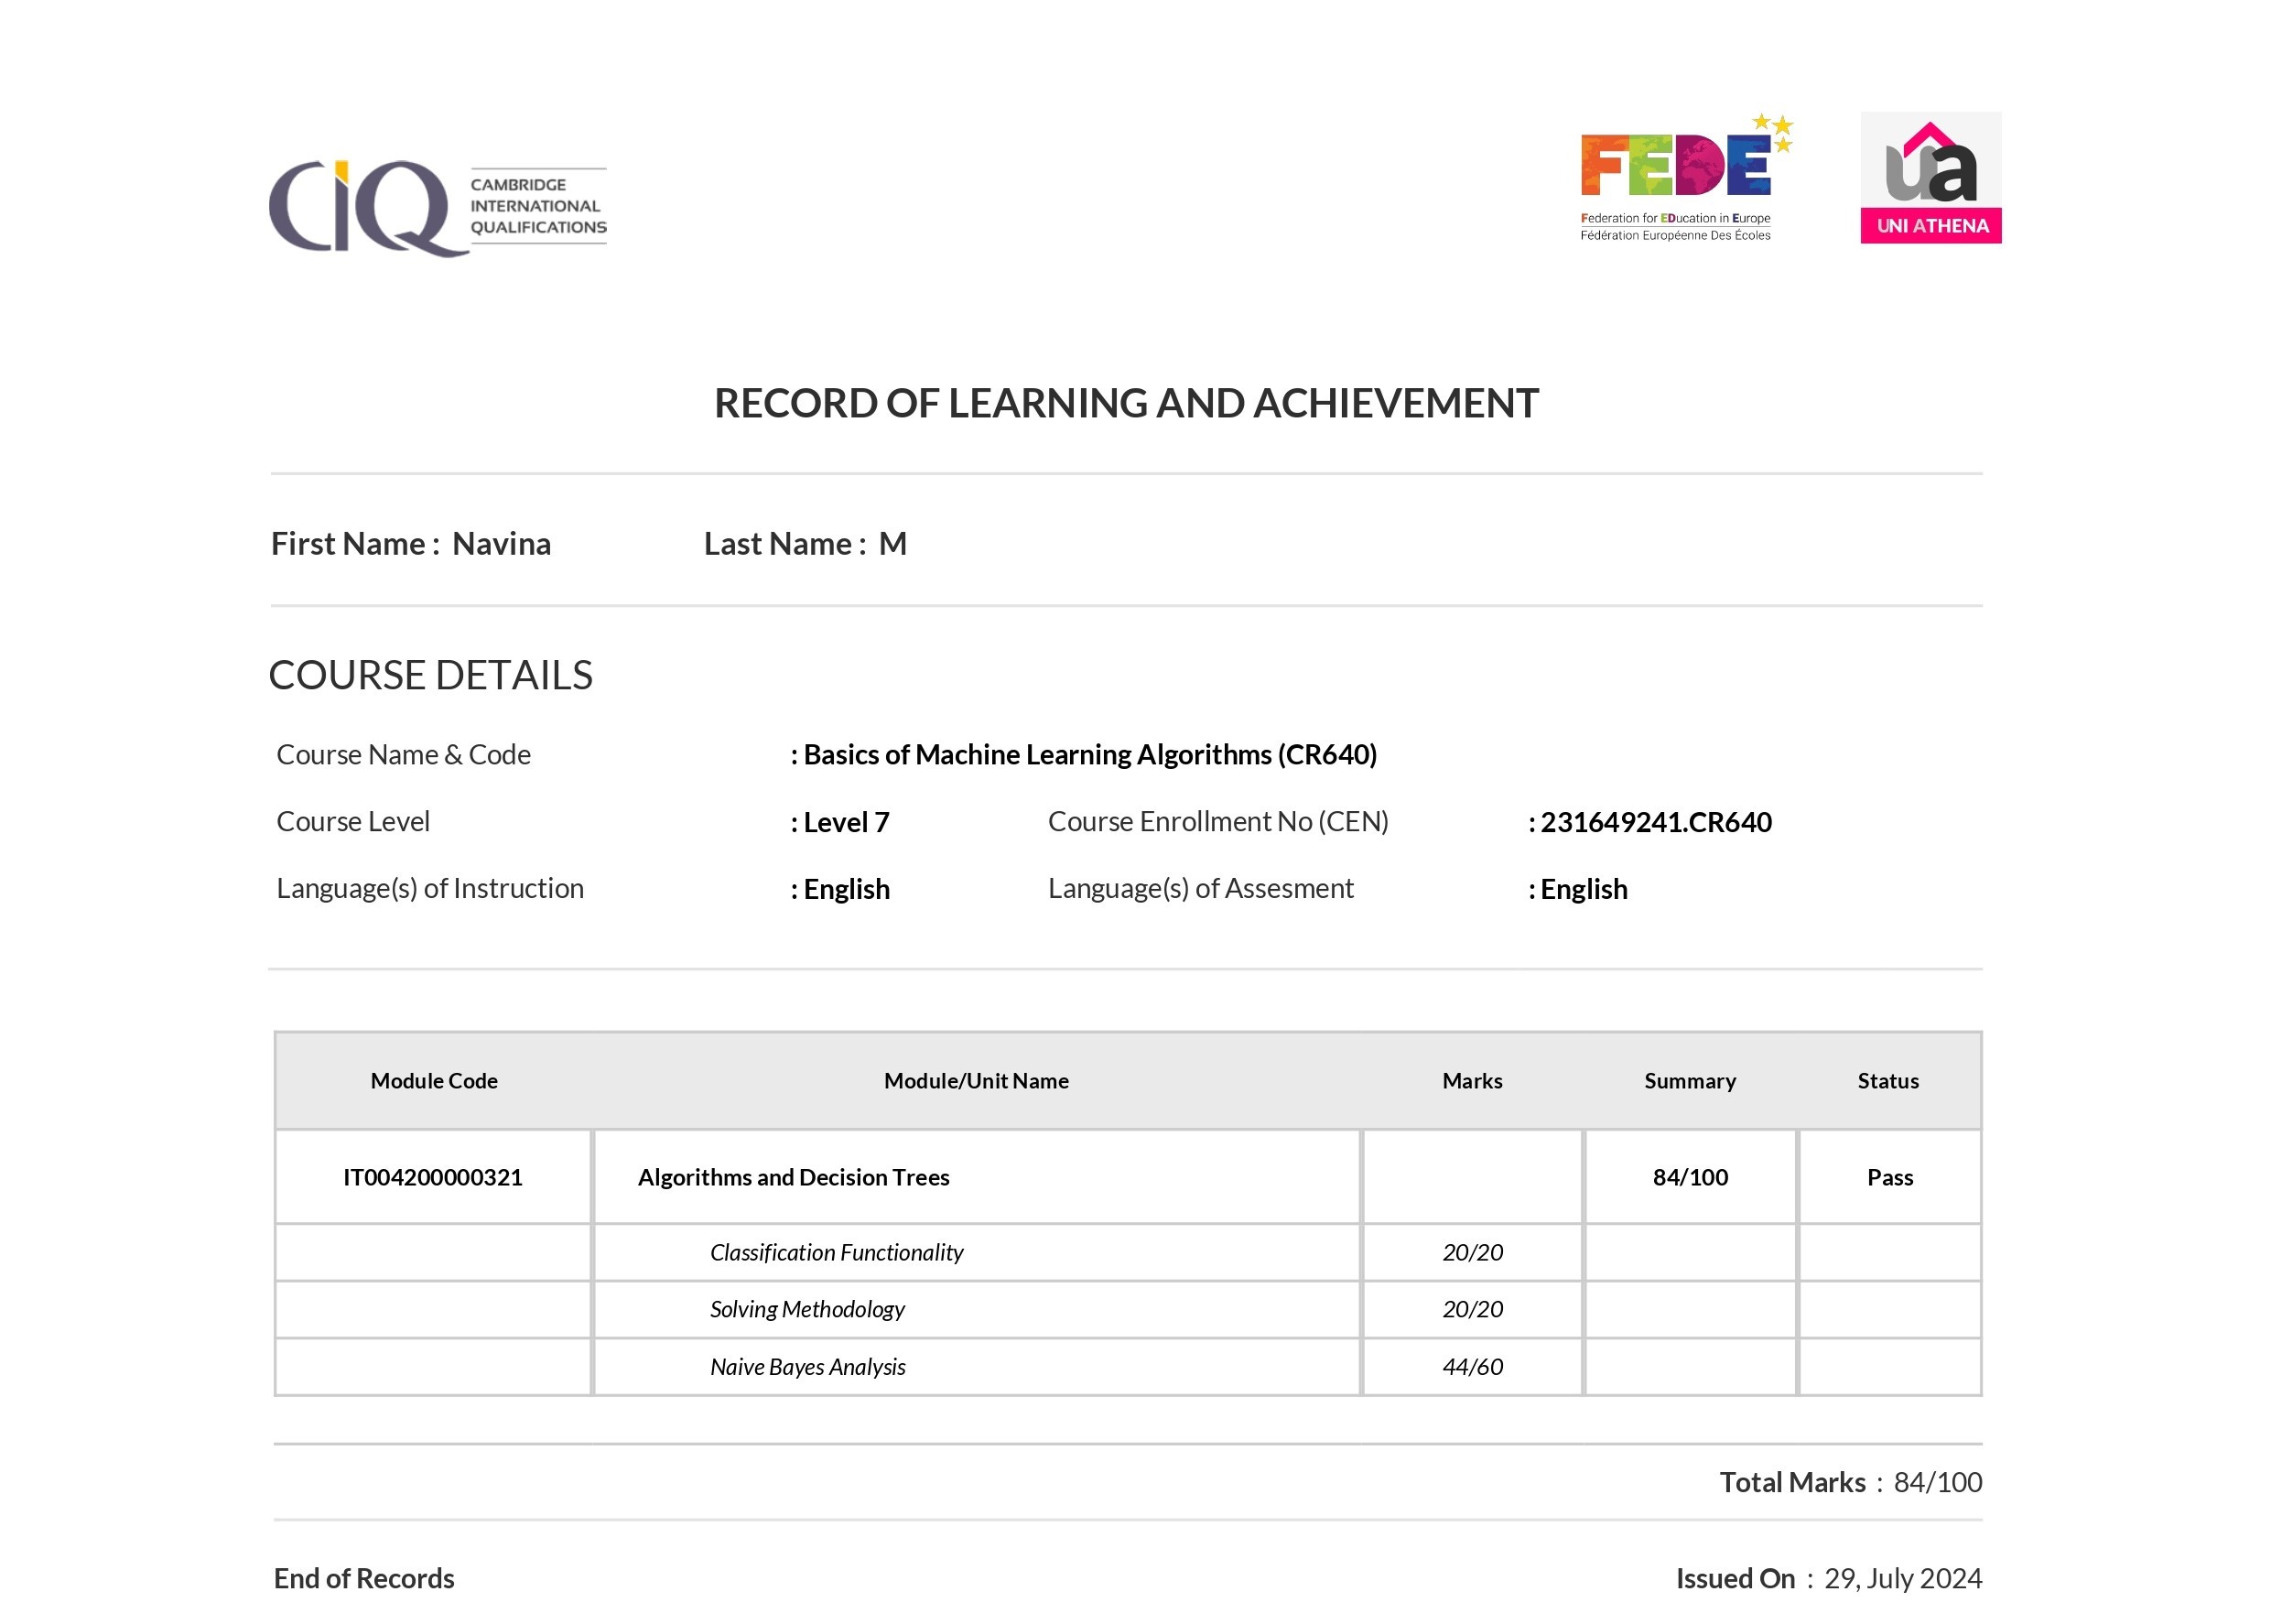Screen dimensions: 2271x1624
Task: Click the Module Code column header
Action: pyautogui.click(x=434, y=1080)
